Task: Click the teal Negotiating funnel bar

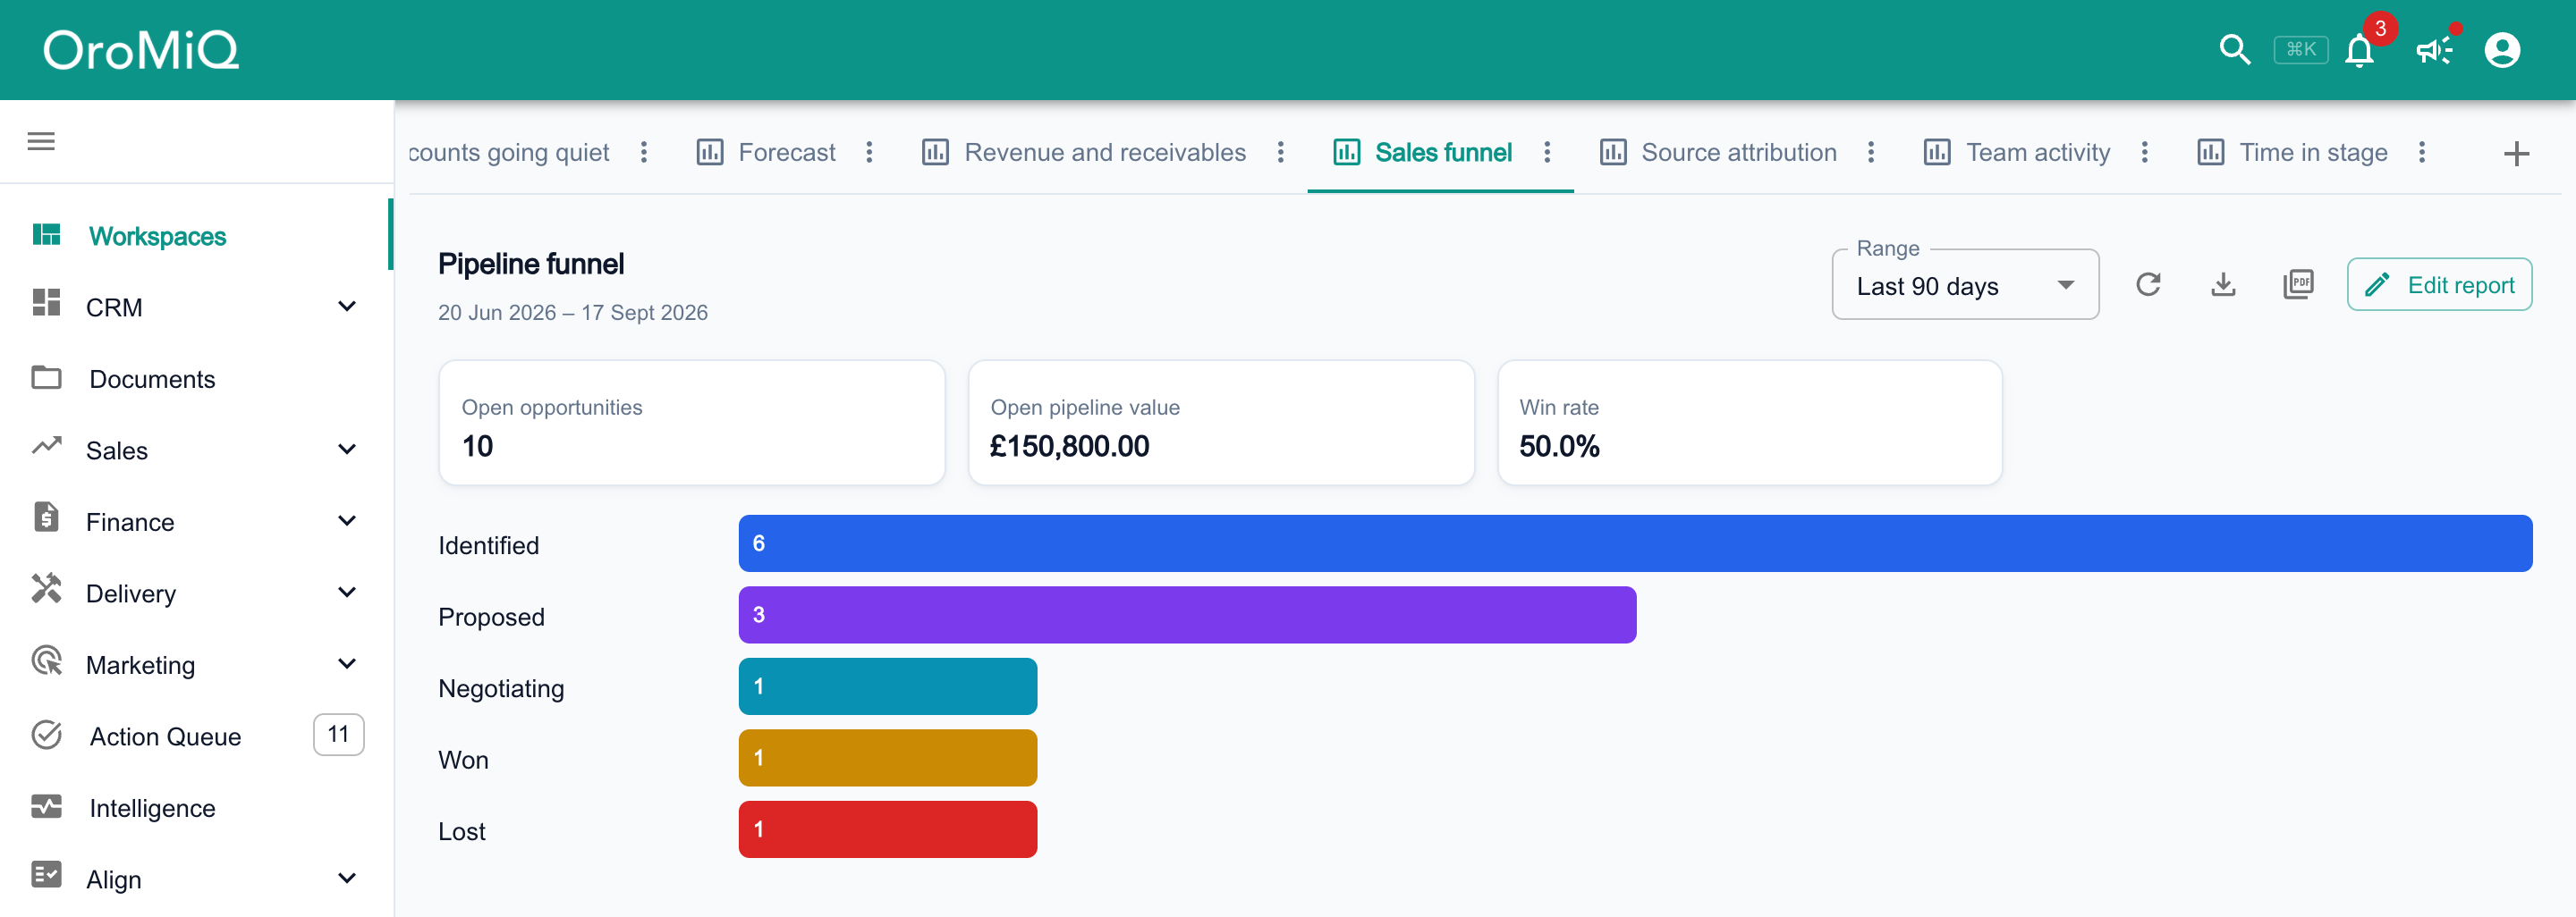Action: click(888, 686)
